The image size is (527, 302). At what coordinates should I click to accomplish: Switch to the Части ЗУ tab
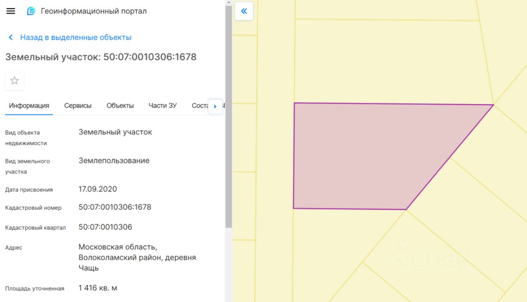162,106
